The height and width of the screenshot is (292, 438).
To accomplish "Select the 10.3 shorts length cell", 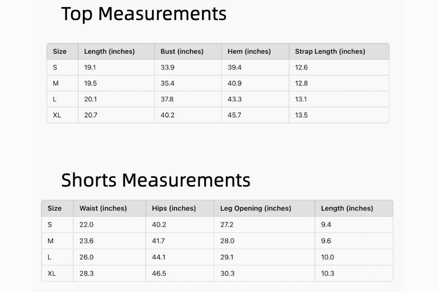I will (327, 273).
